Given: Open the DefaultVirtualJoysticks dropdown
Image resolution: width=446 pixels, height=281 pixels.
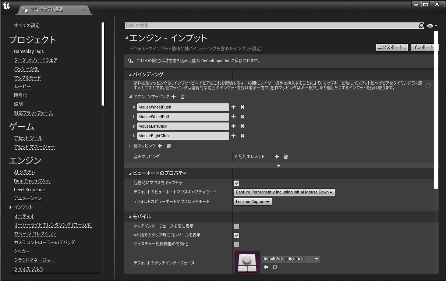Looking at the screenshot, I should pos(290,259).
